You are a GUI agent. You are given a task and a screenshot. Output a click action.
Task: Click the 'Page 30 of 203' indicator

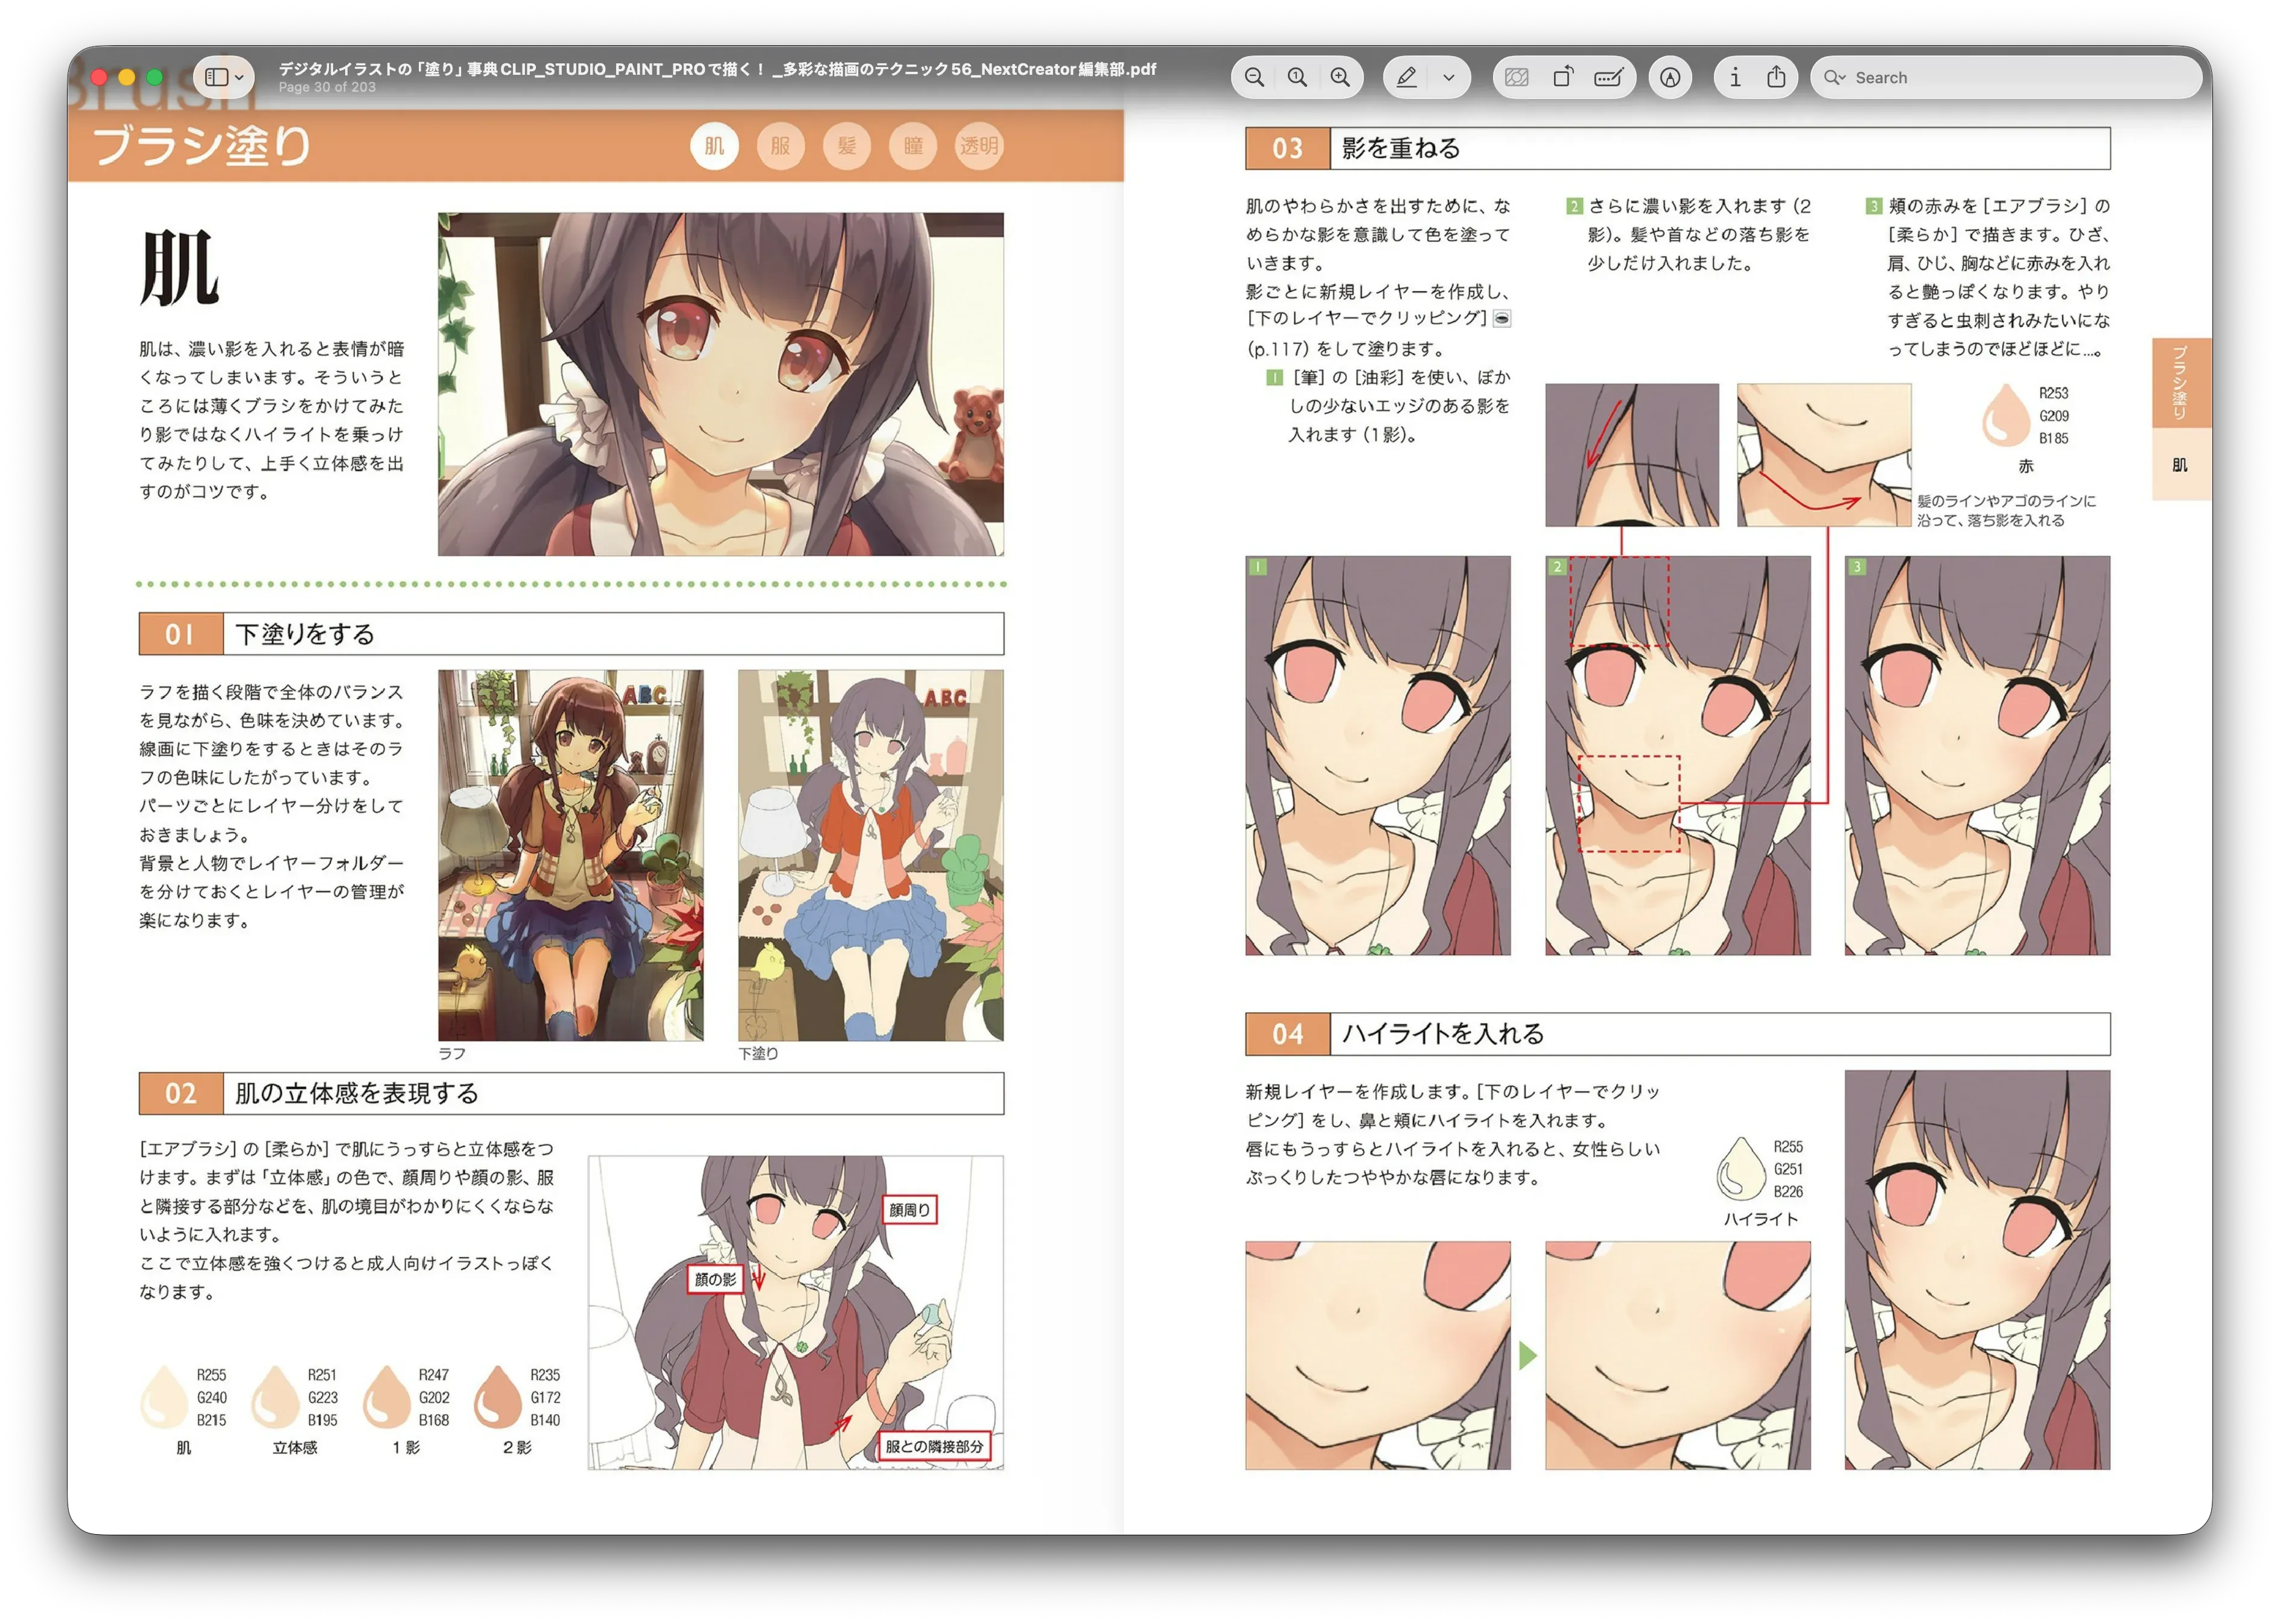tap(327, 88)
